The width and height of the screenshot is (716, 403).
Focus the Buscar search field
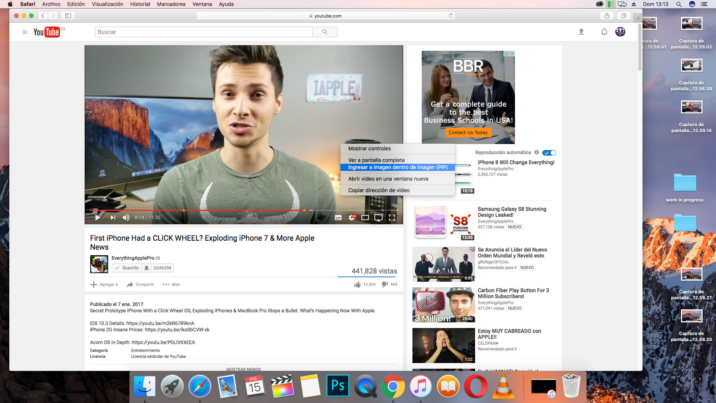click(204, 32)
